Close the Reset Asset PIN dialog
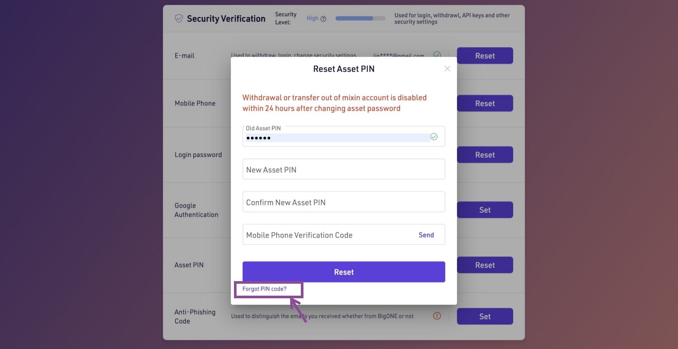The width and height of the screenshot is (678, 349). 447,69
